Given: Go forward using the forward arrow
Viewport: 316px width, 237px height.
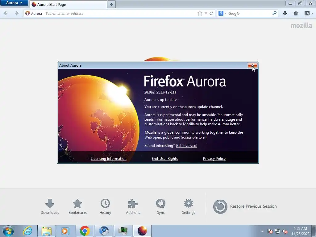Looking at the screenshot, I should click(17, 13).
